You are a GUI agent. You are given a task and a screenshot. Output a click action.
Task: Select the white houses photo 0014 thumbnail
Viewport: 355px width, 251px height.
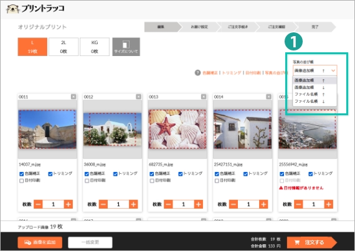pyautogui.click(x=242, y=129)
